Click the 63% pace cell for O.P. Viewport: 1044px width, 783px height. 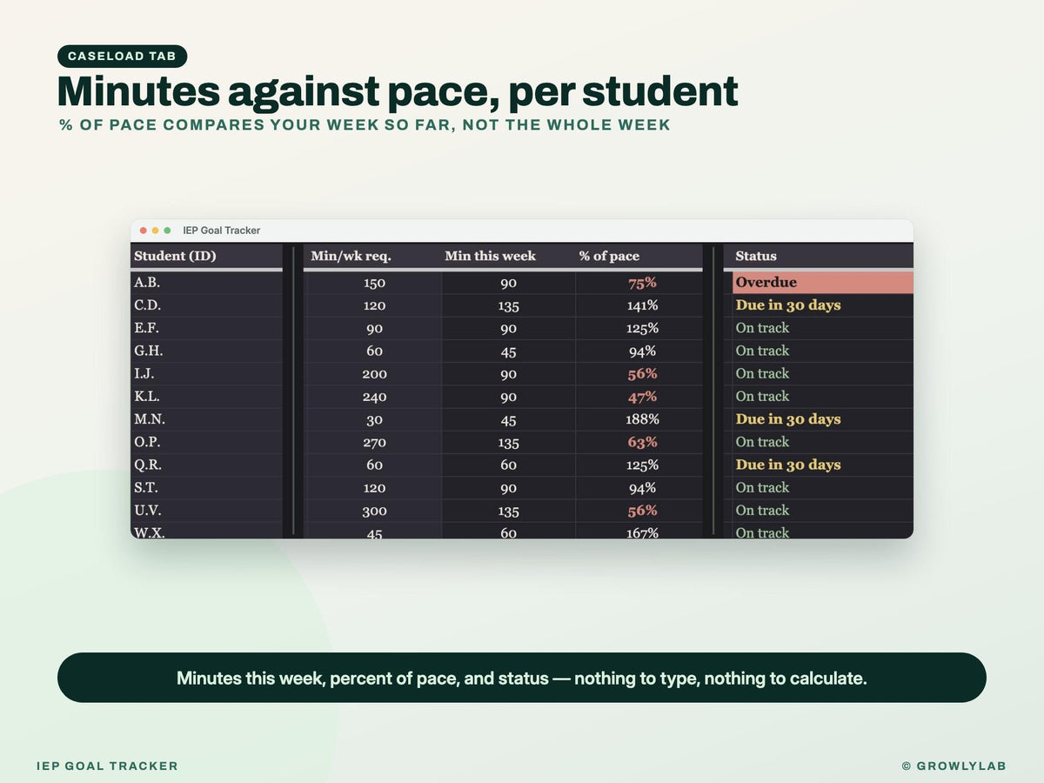(639, 442)
